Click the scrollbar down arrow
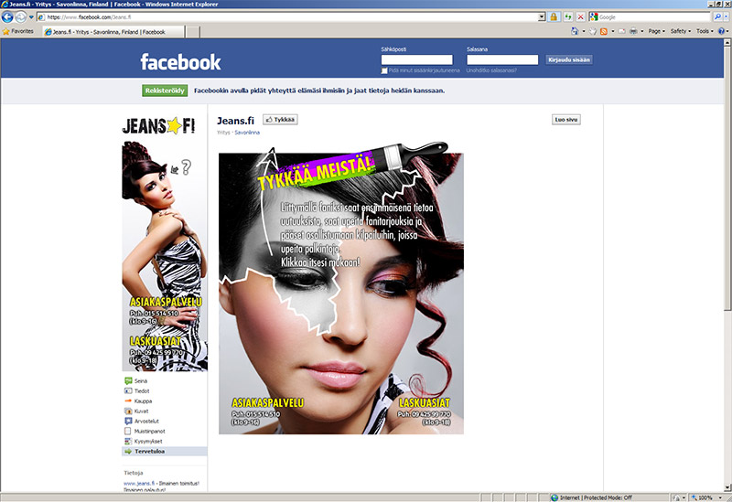The width and height of the screenshot is (732, 502). point(727,488)
